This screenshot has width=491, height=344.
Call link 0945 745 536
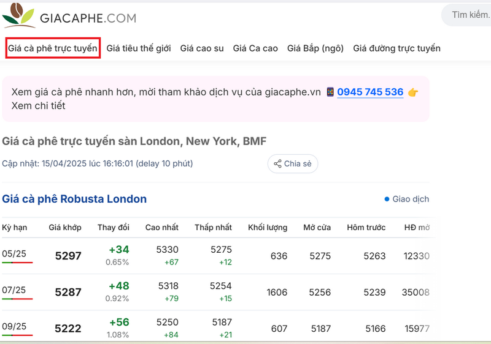click(370, 92)
